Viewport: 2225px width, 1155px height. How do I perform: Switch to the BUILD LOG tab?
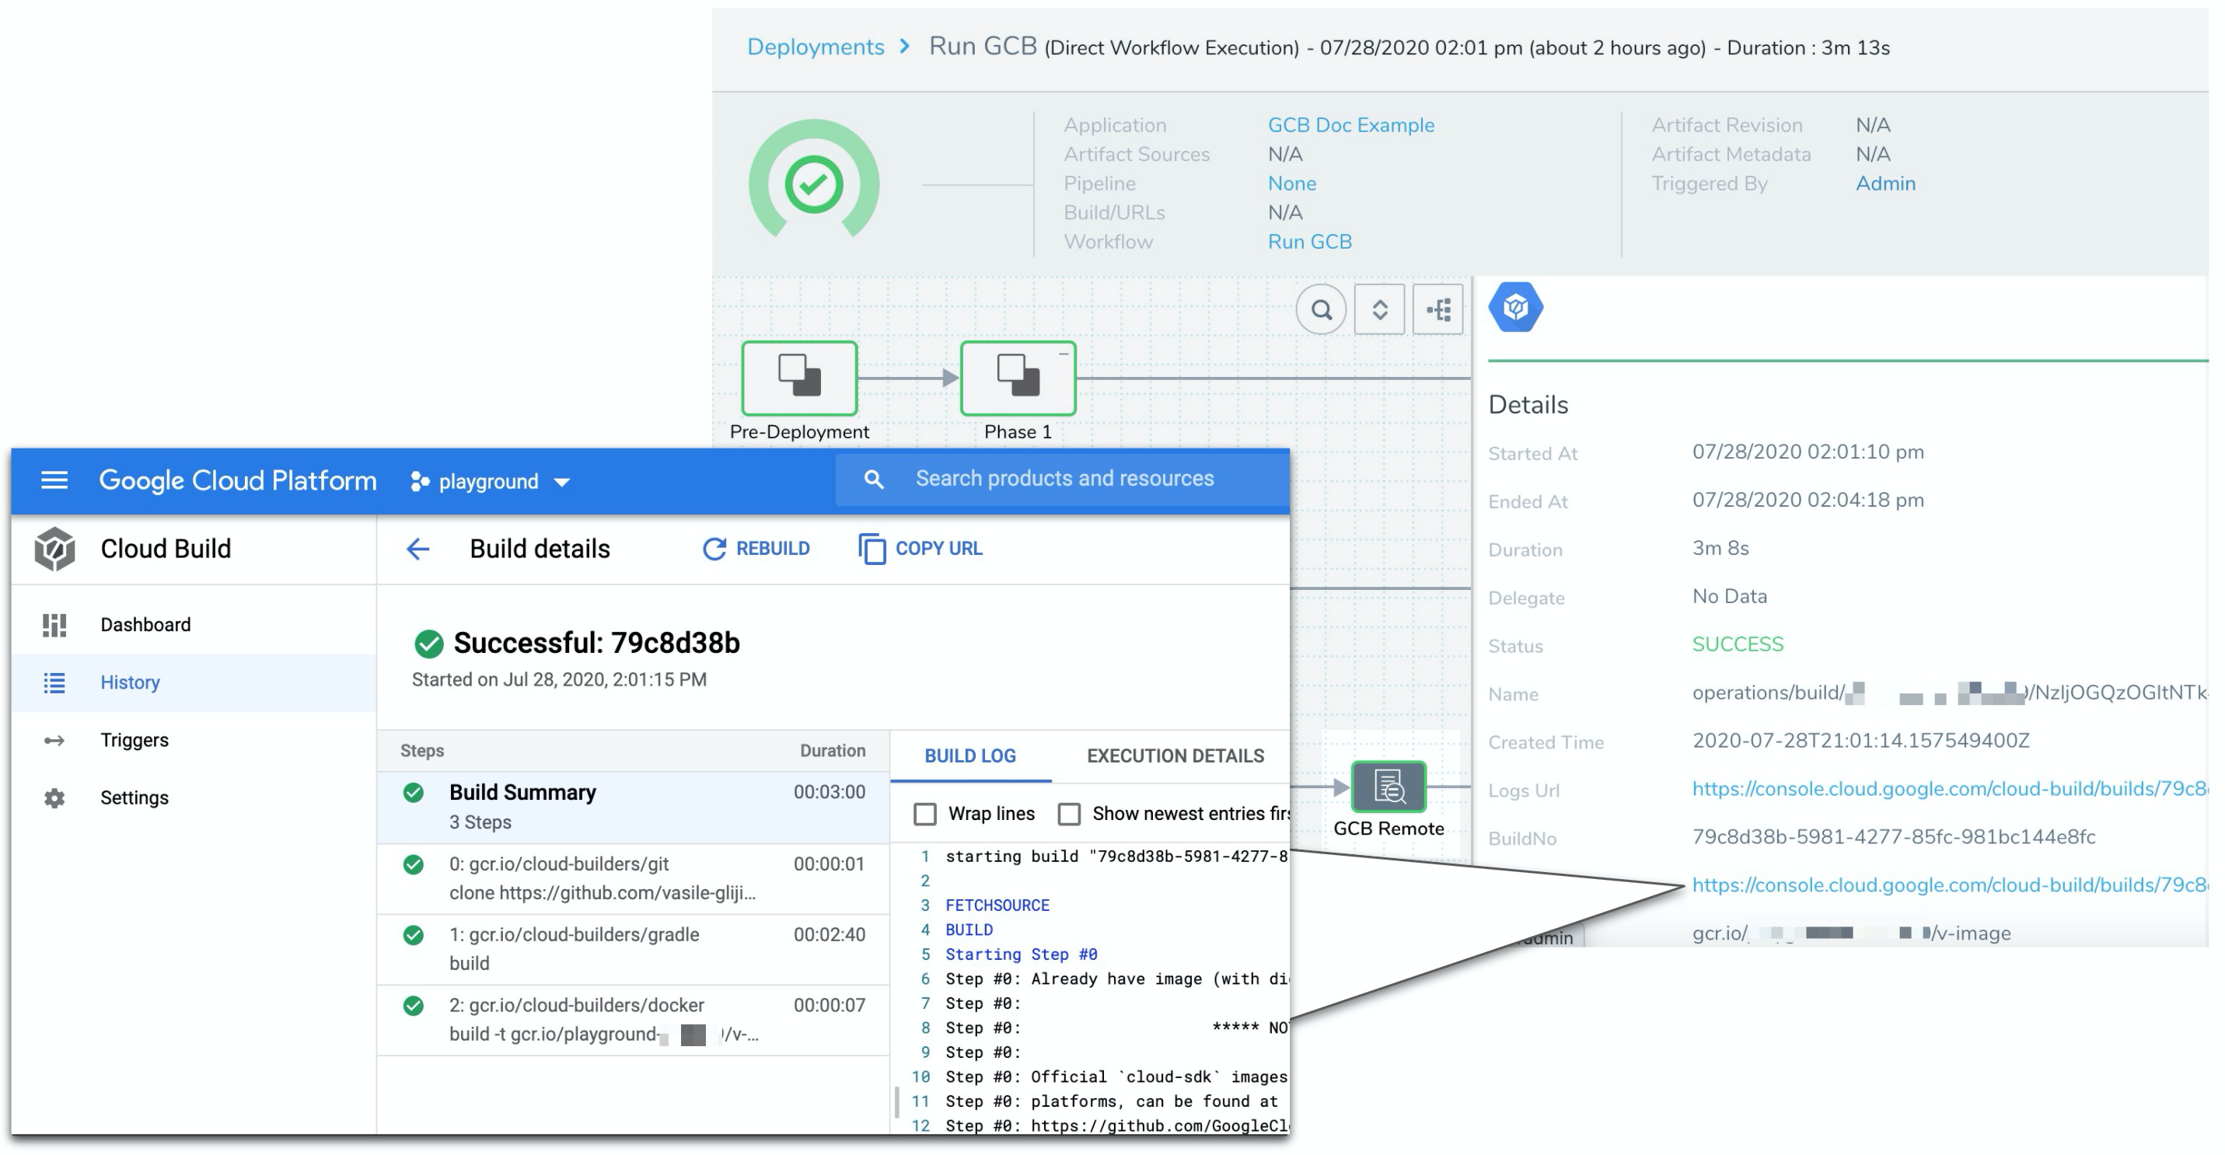[x=970, y=756]
